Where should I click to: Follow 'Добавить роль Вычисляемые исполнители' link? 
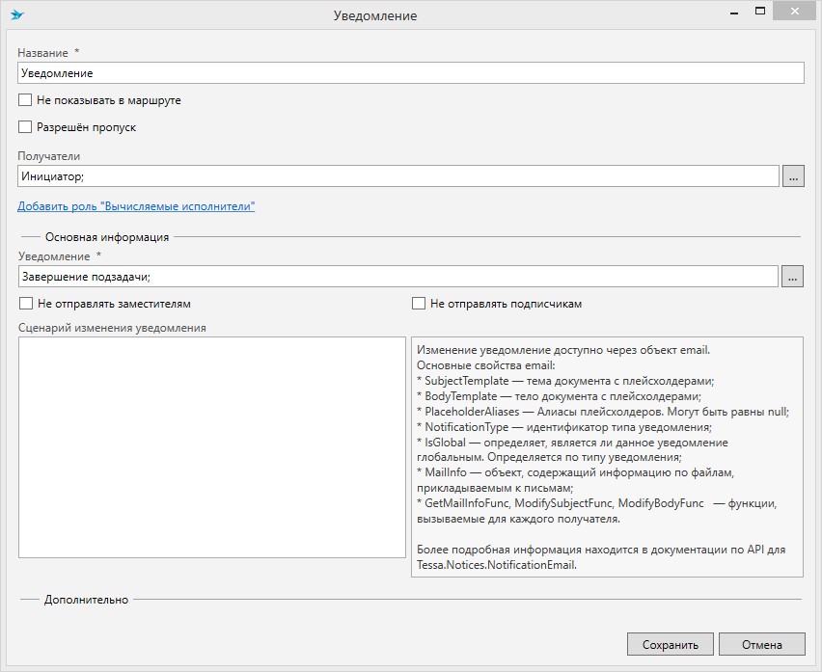click(x=136, y=206)
